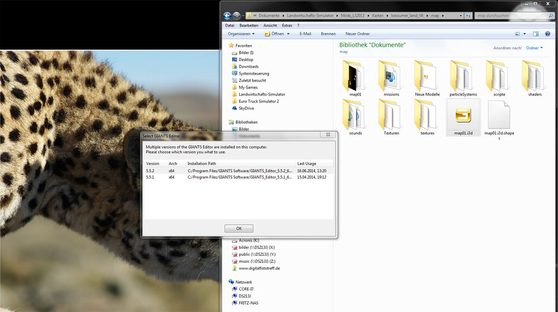558x312 pixels.
Task: Toggle the preview pane button
Action: 536,34
